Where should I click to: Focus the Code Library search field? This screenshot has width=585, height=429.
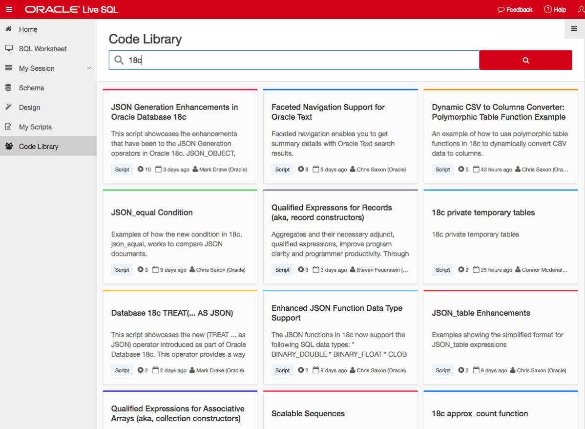pos(294,60)
